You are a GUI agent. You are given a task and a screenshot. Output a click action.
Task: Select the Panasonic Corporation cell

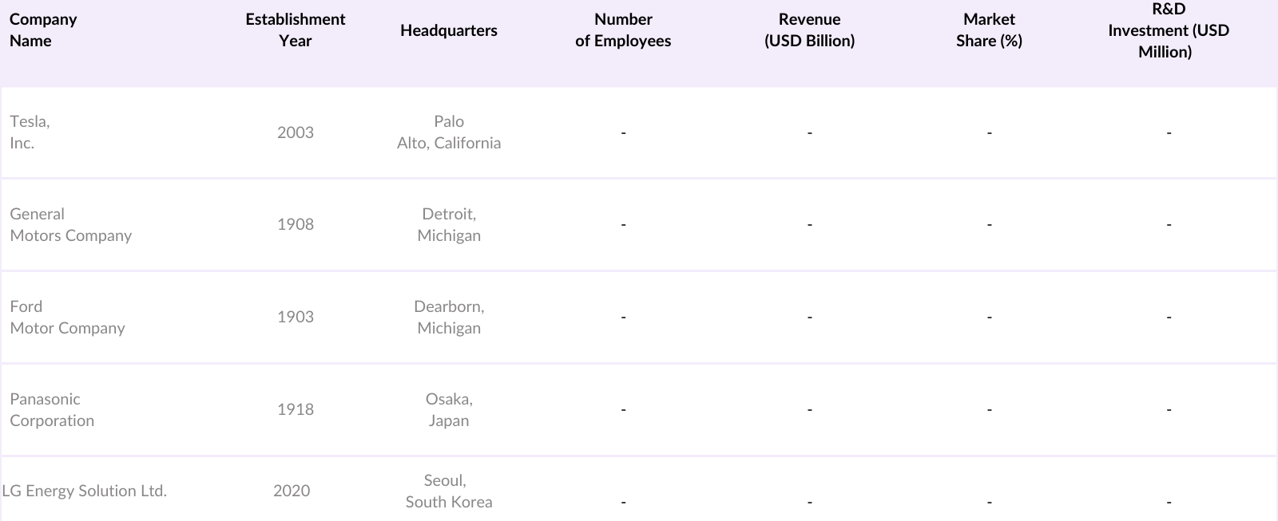52,410
